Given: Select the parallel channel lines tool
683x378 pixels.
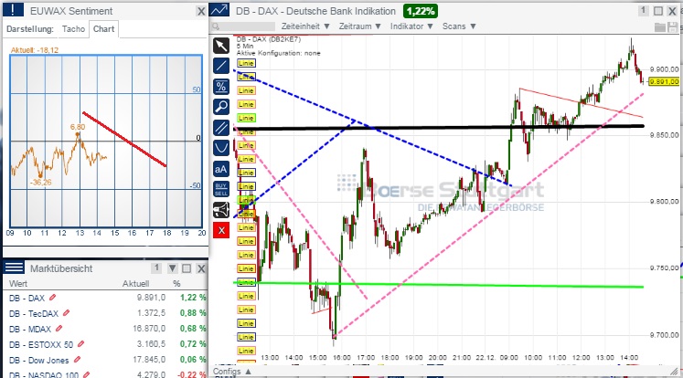Looking at the screenshot, I should pos(220,127).
